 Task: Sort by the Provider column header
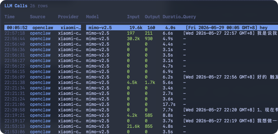click(x=68, y=17)
